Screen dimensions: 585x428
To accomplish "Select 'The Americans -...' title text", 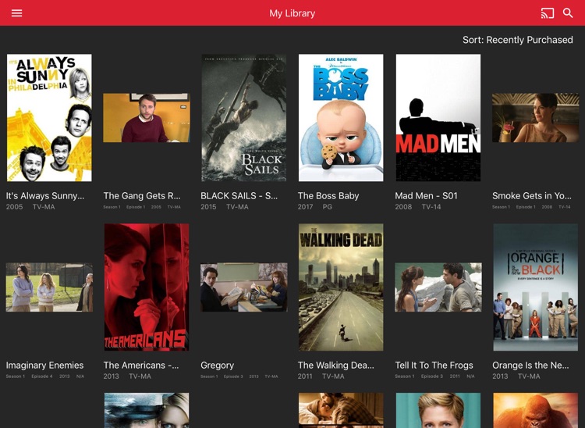I will [141, 366].
